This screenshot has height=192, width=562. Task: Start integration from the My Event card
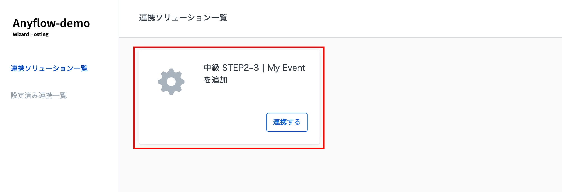click(287, 122)
